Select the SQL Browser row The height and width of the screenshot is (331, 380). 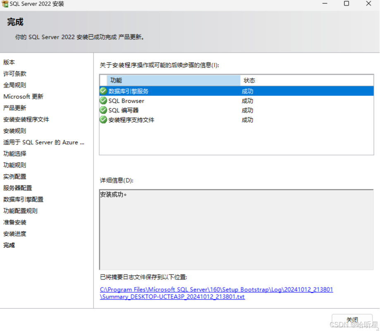tap(237, 101)
